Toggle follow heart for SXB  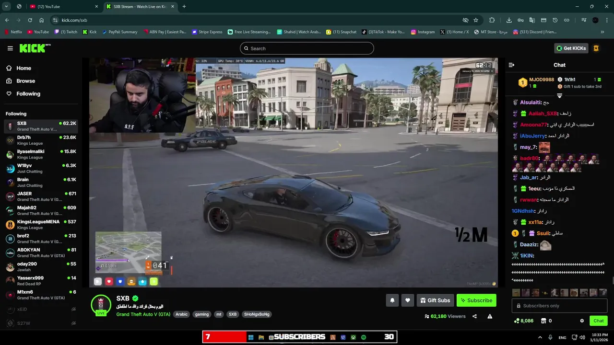407,300
